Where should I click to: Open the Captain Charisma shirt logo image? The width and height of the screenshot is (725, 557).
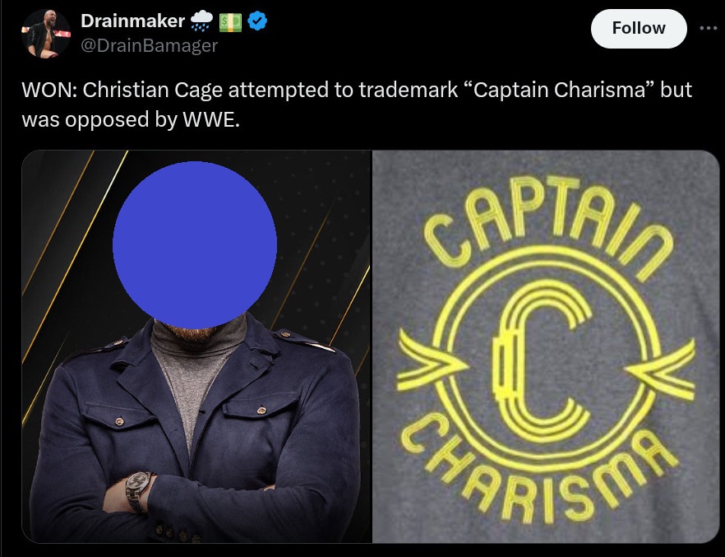click(x=546, y=346)
